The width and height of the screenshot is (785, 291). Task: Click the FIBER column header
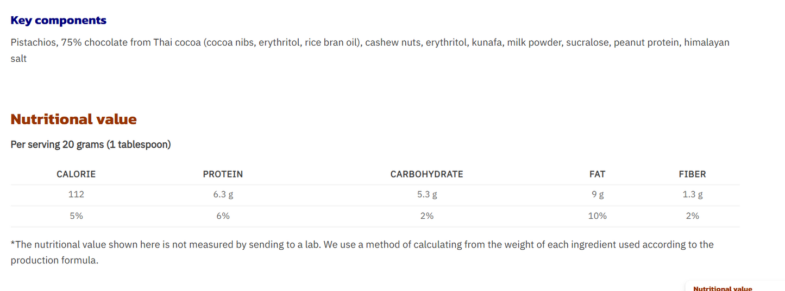pyautogui.click(x=692, y=174)
